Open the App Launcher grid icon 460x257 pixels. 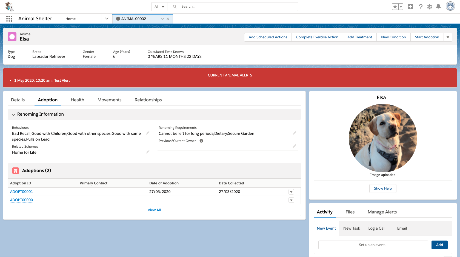tap(9, 19)
